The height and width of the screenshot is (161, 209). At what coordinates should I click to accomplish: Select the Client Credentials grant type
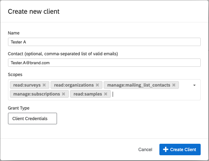click(32, 119)
